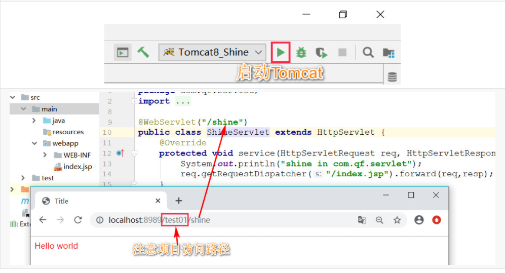Close the Title browser tab

[x=158, y=201]
